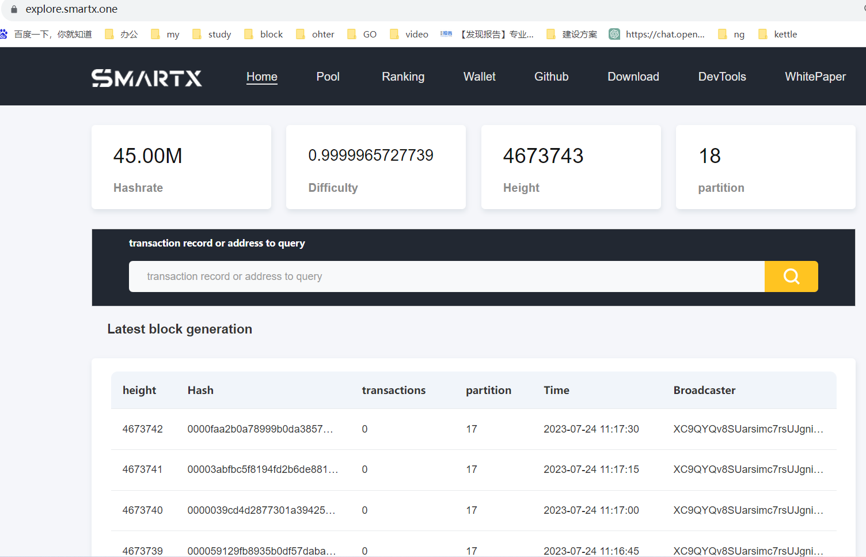Focus the transaction record search field

(x=447, y=276)
